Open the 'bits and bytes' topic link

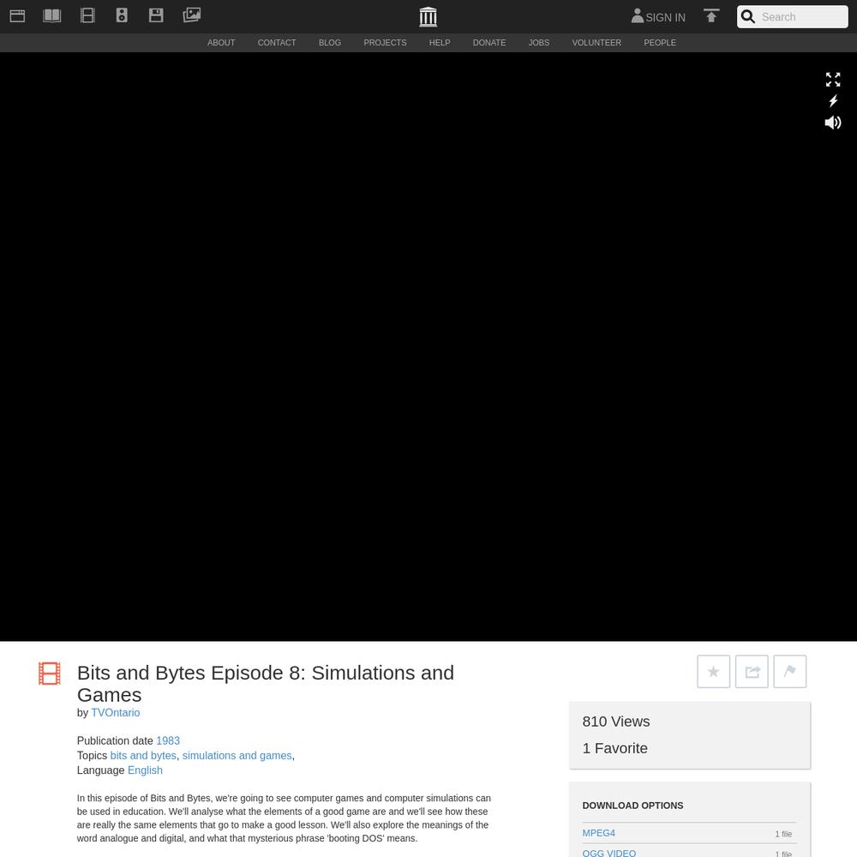pyautogui.click(x=143, y=755)
